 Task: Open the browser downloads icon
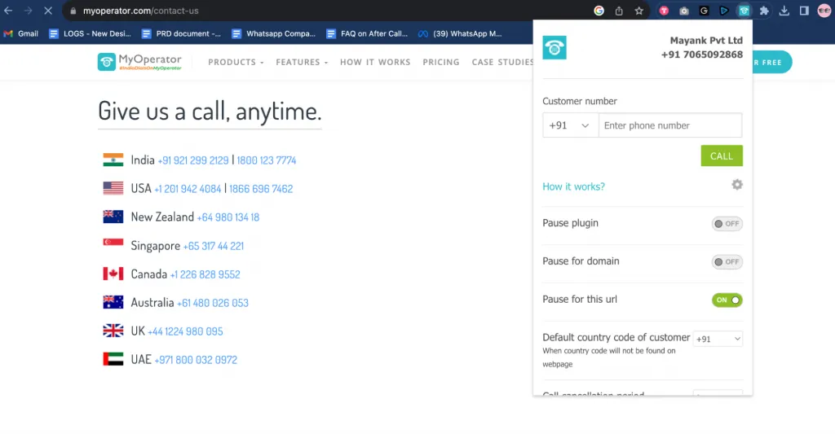pyautogui.click(x=784, y=11)
